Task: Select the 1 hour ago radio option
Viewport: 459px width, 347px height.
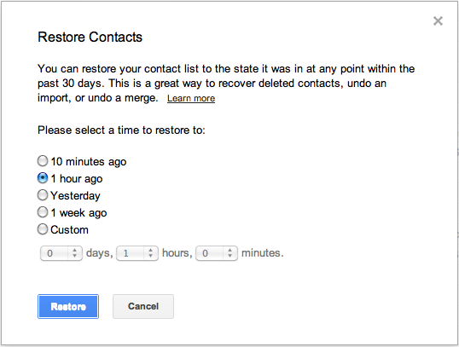Action: [43, 178]
